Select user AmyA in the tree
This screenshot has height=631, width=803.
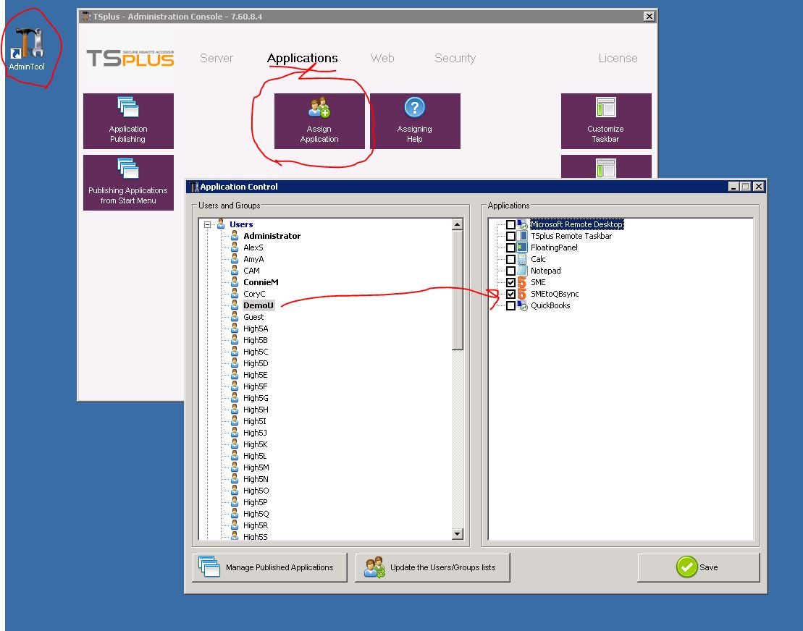pos(253,259)
